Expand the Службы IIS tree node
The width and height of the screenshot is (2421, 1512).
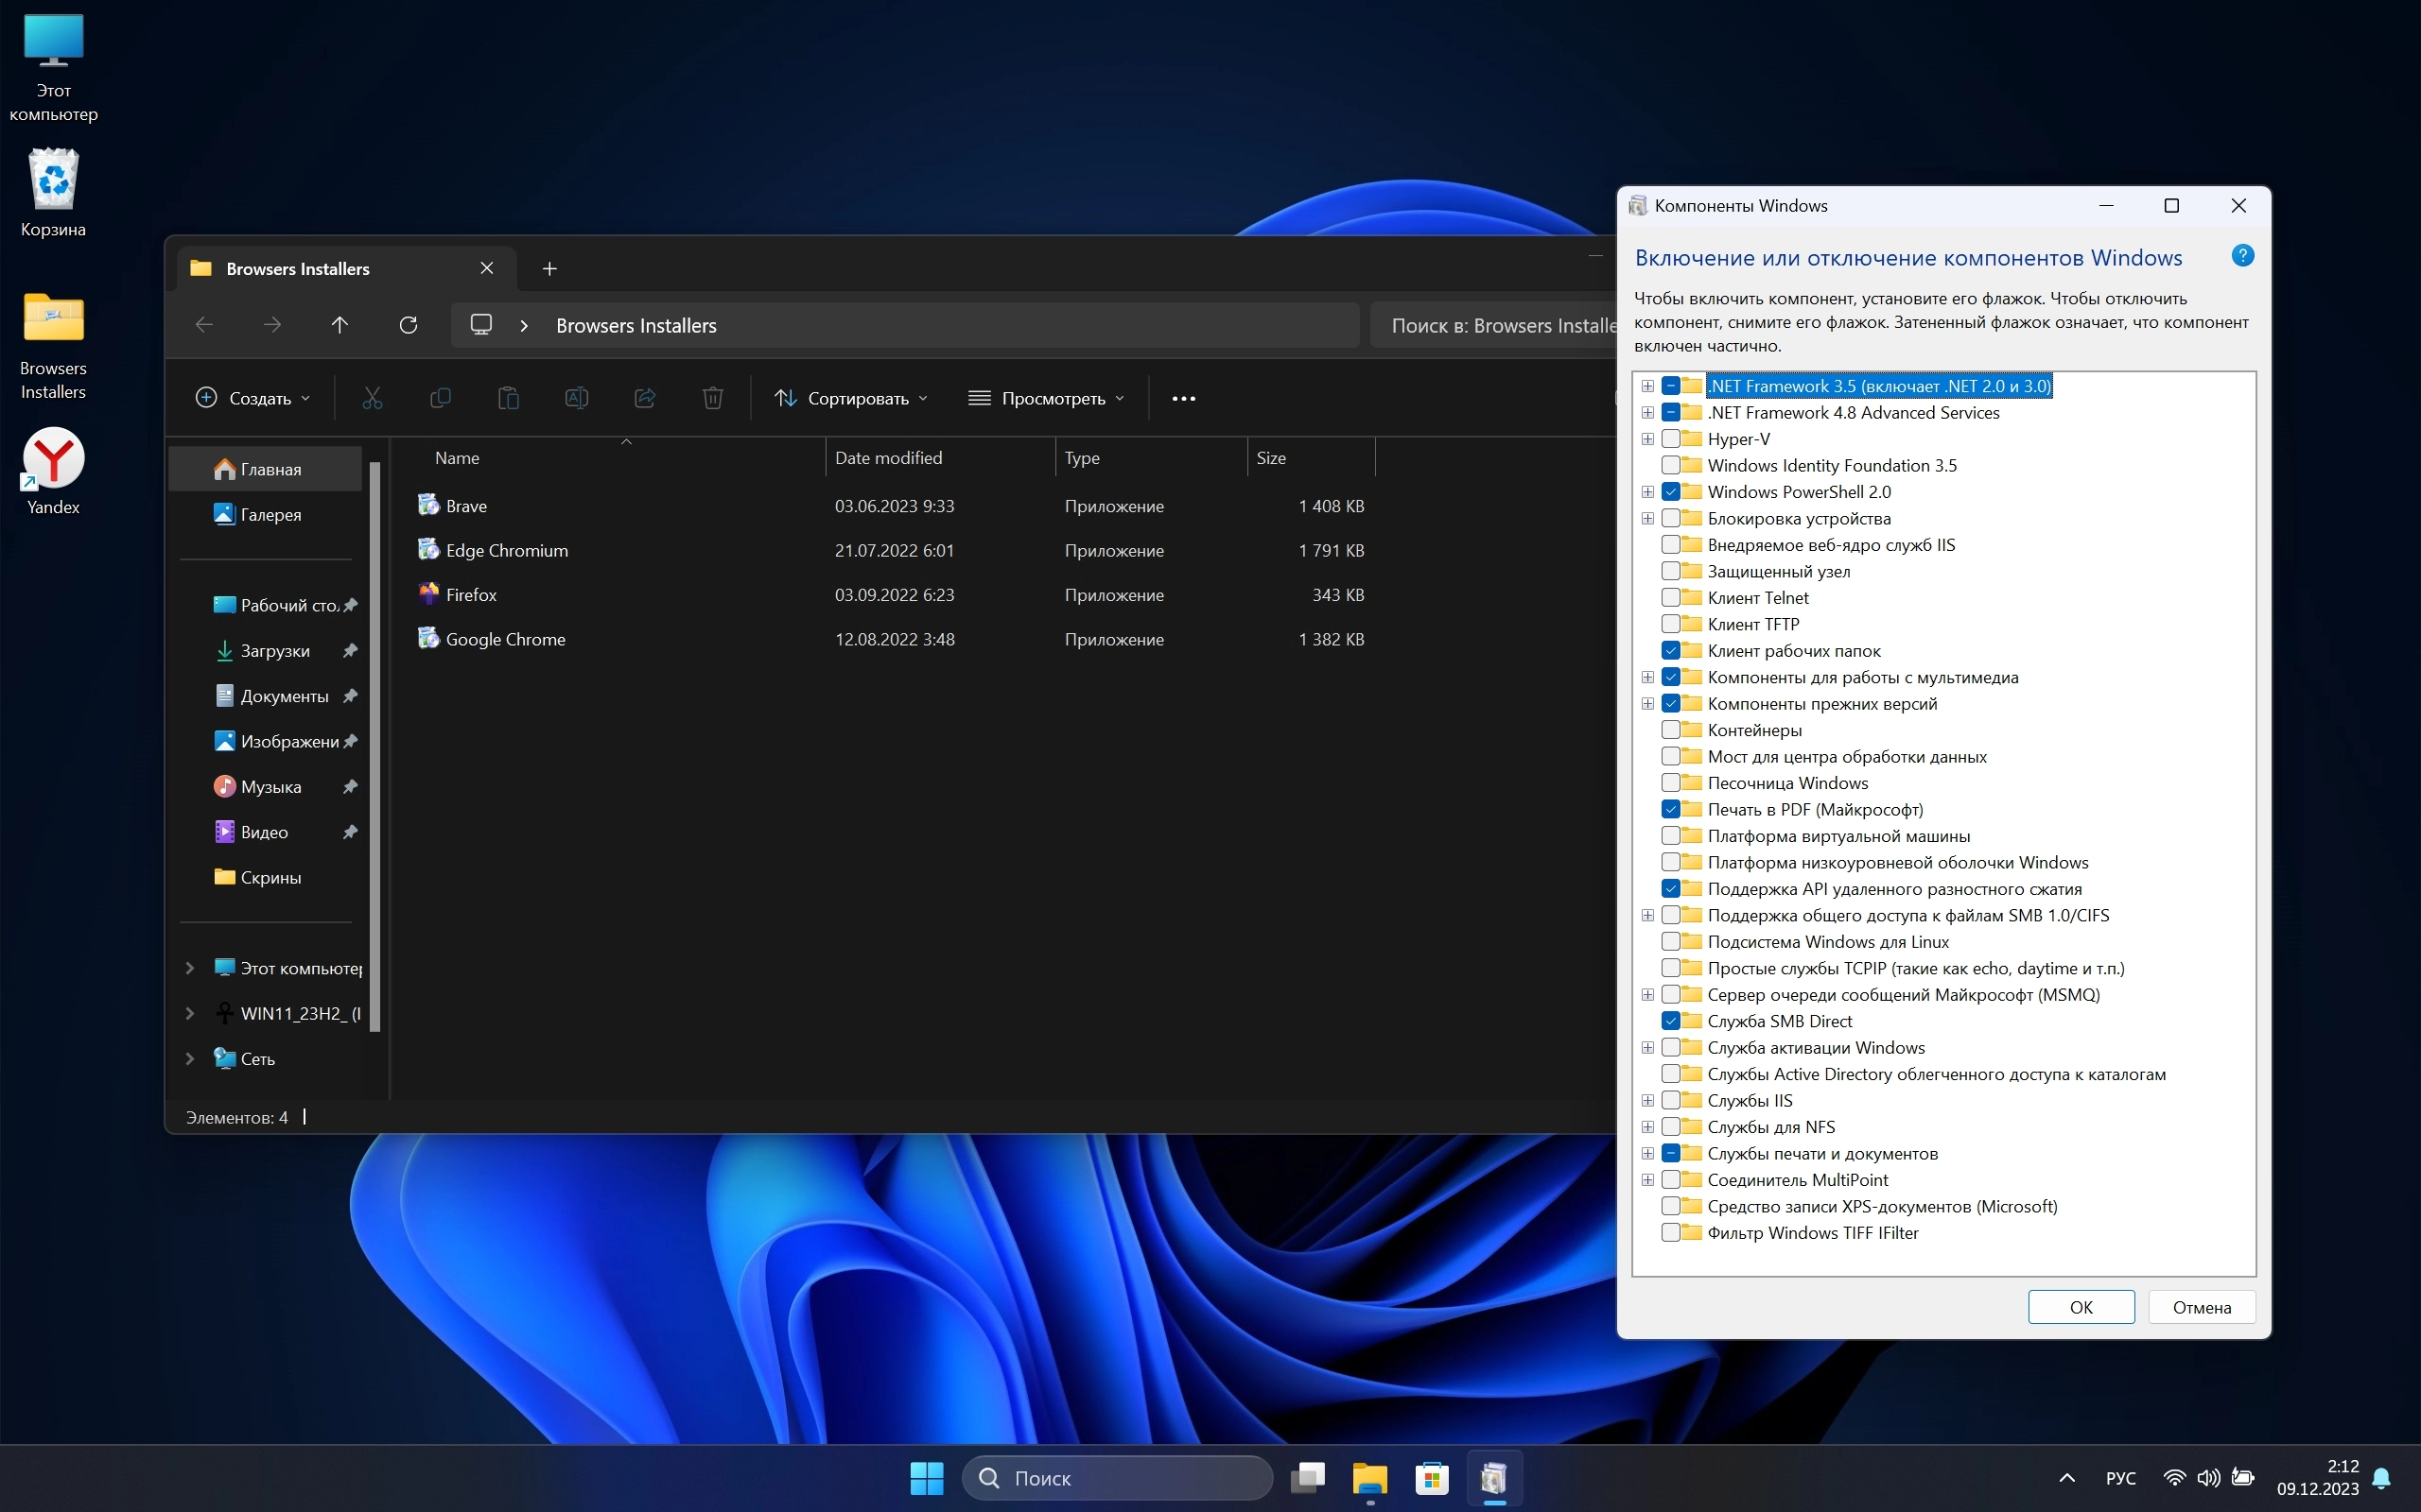tap(1646, 1101)
